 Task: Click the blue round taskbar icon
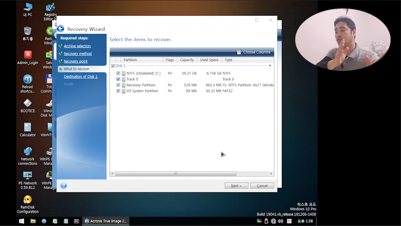click(44, 221)
